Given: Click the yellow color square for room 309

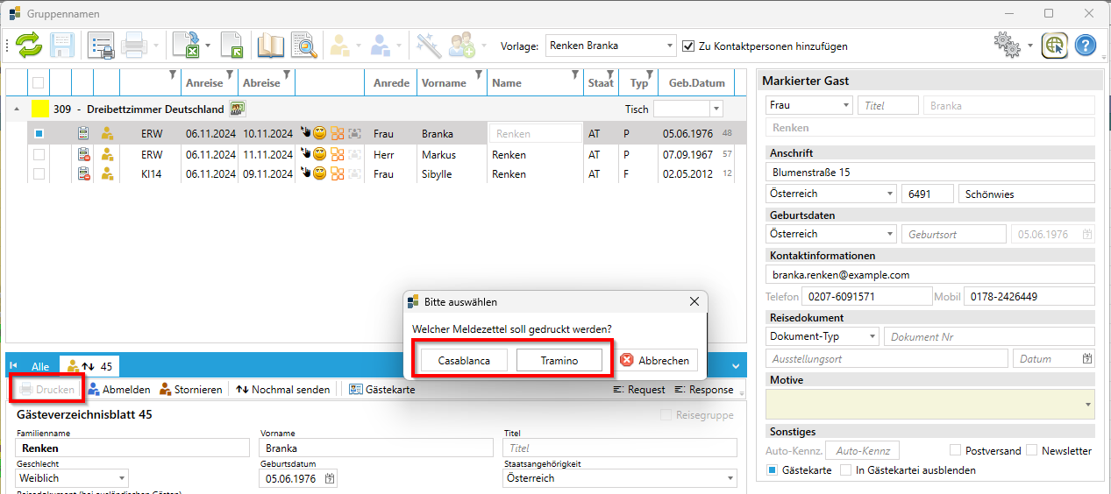Looking at the screenshot, I should point(40,109).
